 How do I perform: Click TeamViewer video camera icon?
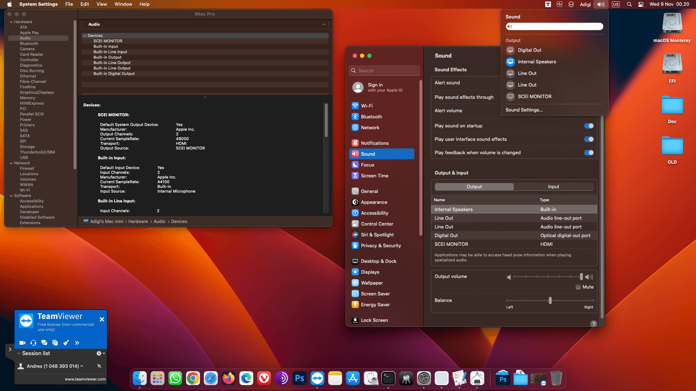coord(22,343)
